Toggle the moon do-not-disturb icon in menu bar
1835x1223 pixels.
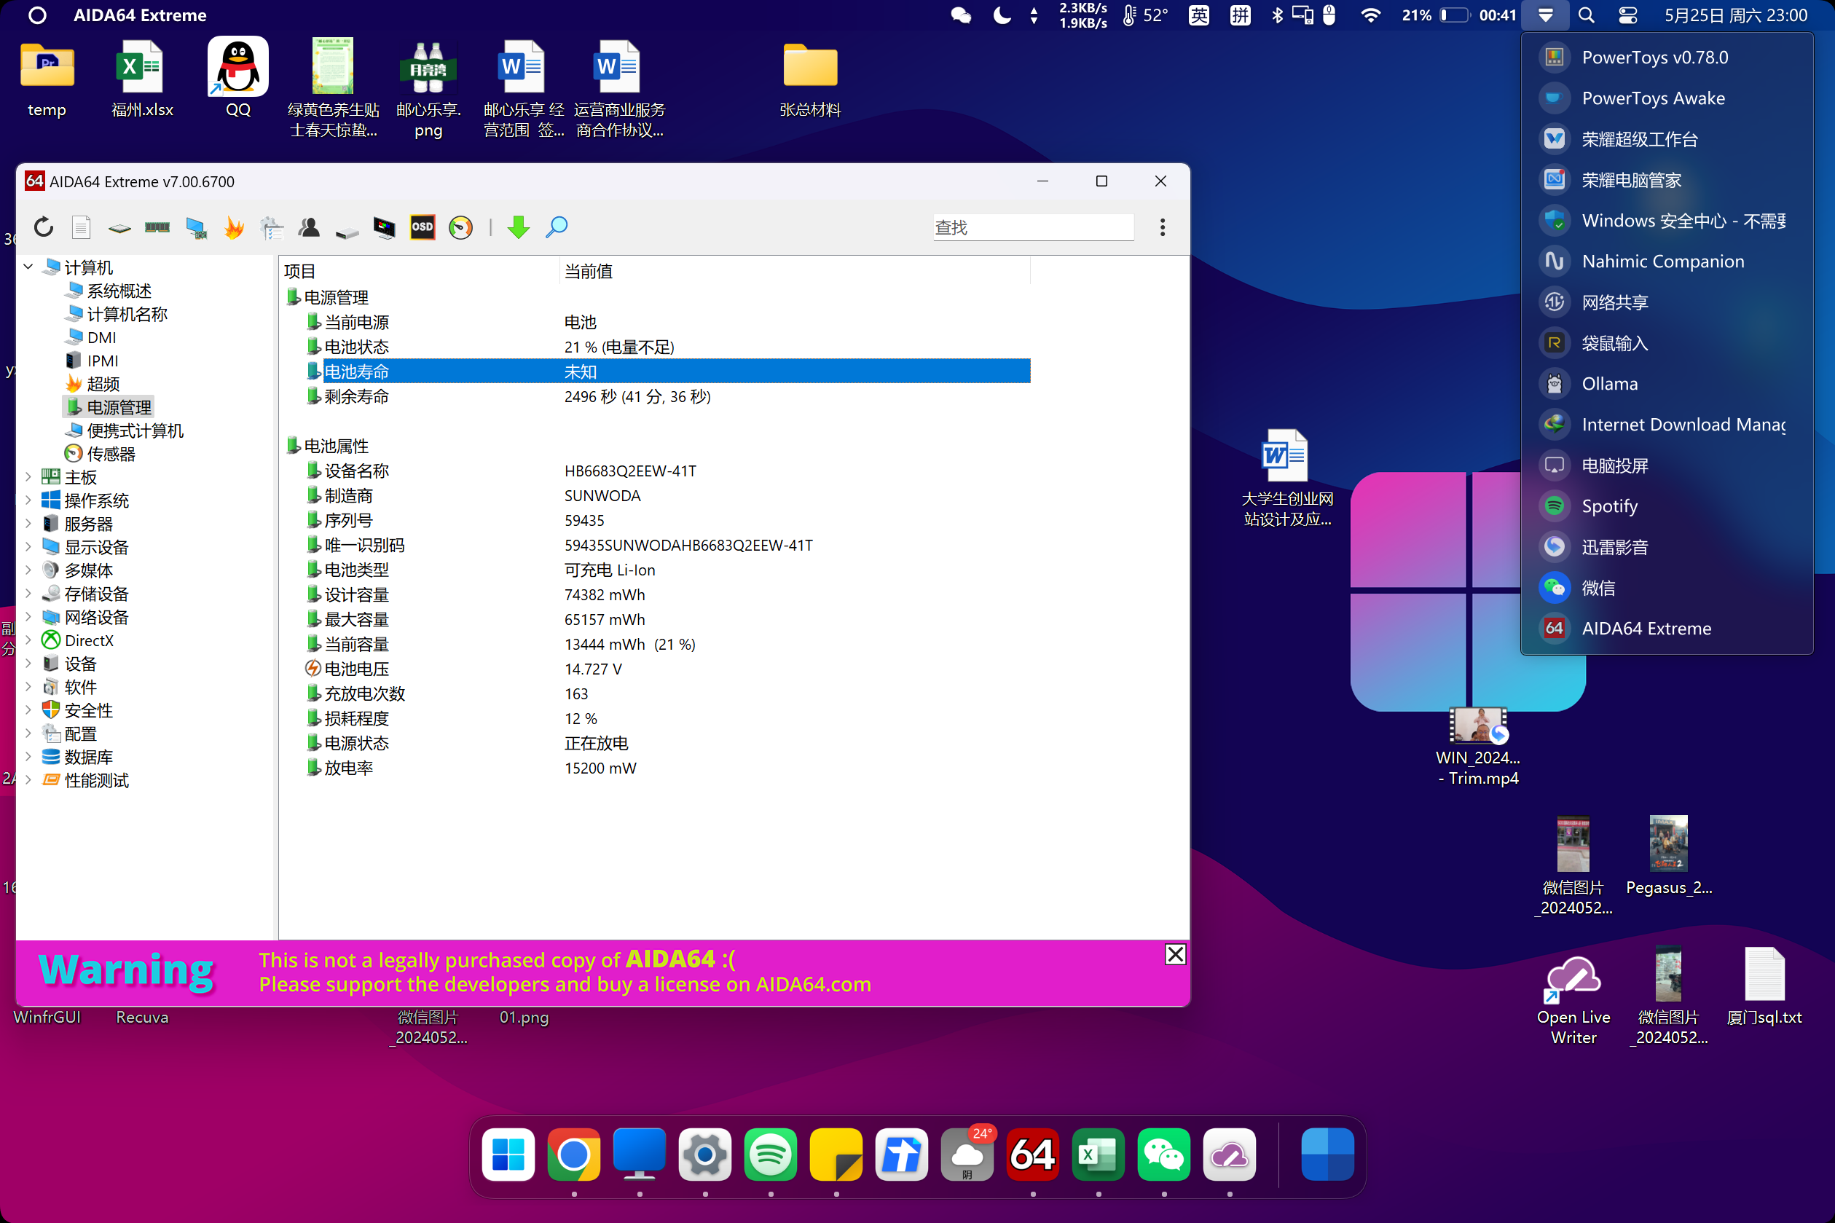pyautogui.click(x=1002, y=15)
